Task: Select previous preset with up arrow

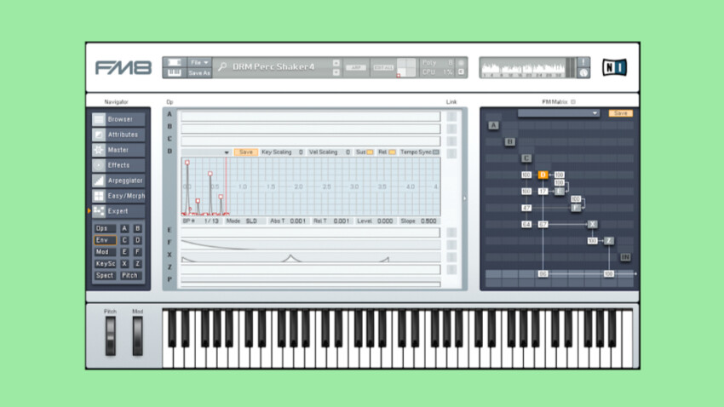Action: click(336, 63)
